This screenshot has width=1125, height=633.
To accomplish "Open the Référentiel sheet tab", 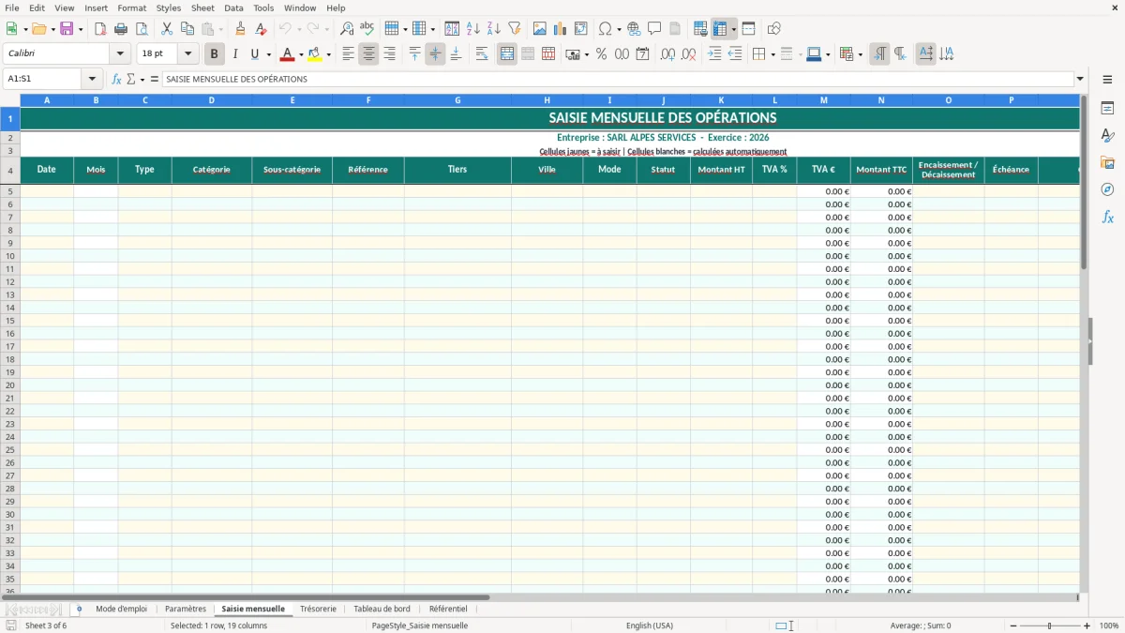I will (x=448, y=609).
